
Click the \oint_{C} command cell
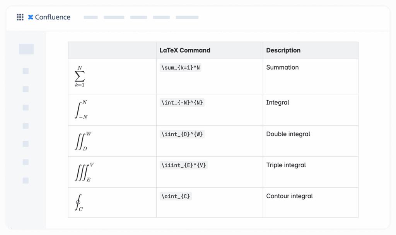176,196
